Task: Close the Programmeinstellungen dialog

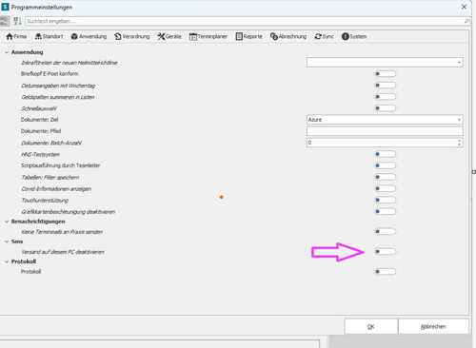Action: pyautogui.click(x=464, y=7)
